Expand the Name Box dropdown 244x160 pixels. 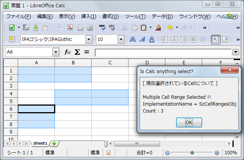click(56, 52)
